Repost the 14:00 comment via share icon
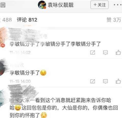 click(x=92, y=81)
